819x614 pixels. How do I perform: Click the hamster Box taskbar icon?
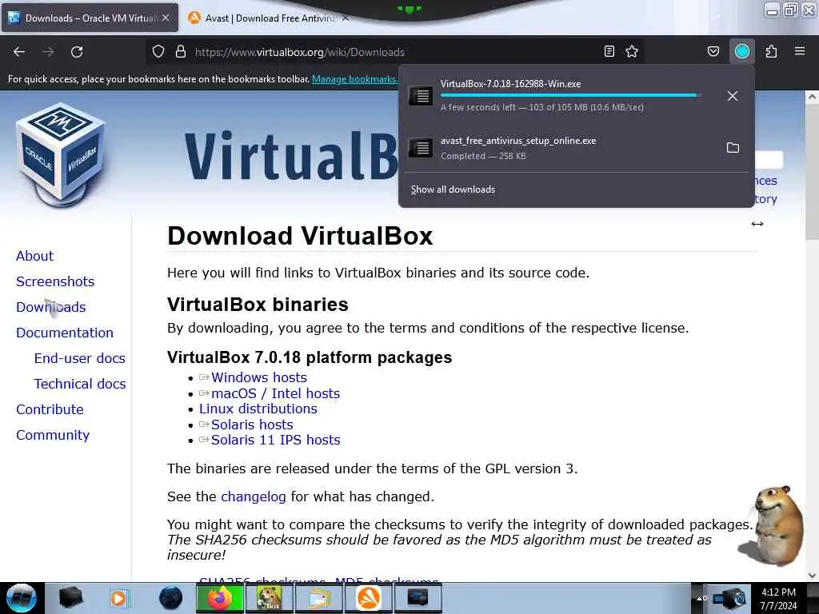(269, 598)
